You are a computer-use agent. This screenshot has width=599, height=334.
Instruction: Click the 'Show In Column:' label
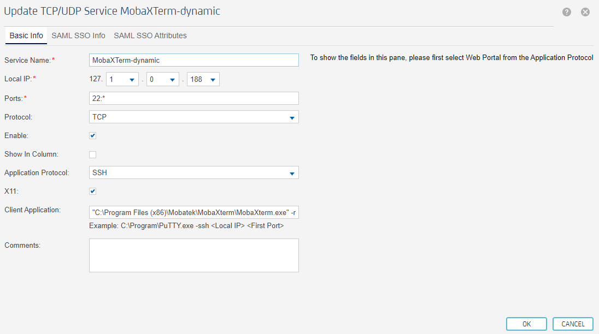[x=31, y=154]
